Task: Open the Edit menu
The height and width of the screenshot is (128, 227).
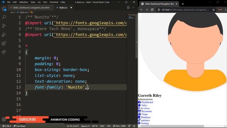Action: click(15, 2)
